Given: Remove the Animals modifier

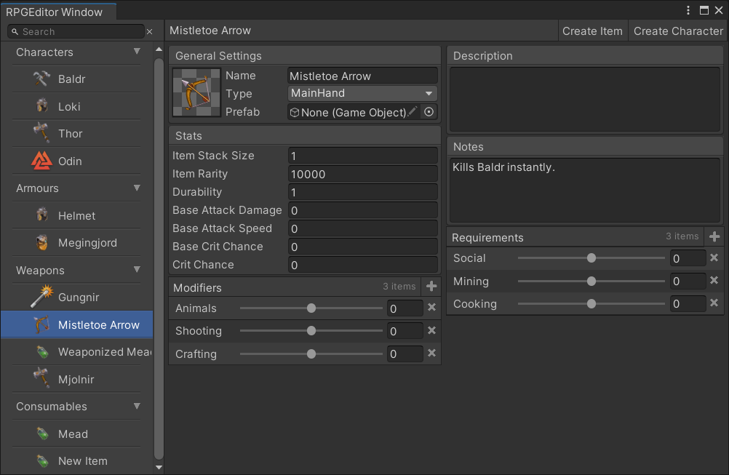Looking at the screenshot, I should (431, 307).
